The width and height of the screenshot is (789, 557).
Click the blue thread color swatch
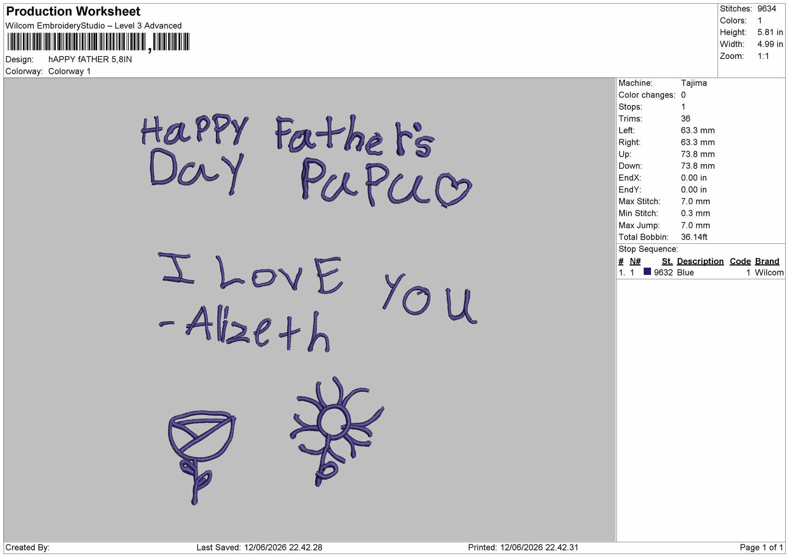[x=647, y=272]
